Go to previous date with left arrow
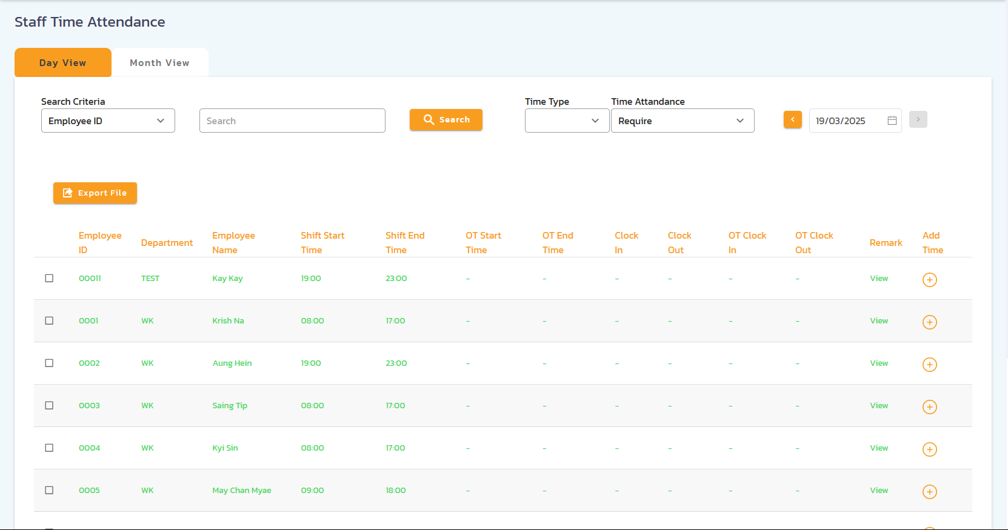This screenshot has width=1008, height=530. (x=792, y=119)
